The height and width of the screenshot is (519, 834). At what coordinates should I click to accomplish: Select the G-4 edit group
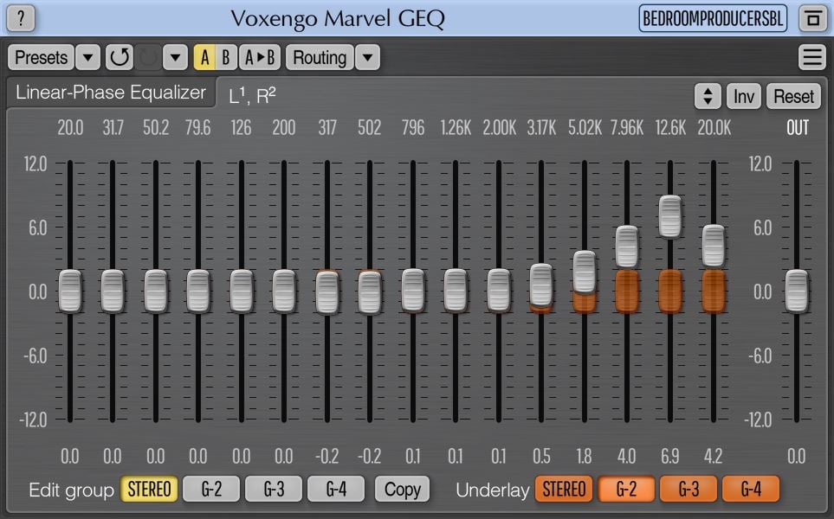point(336,490)
